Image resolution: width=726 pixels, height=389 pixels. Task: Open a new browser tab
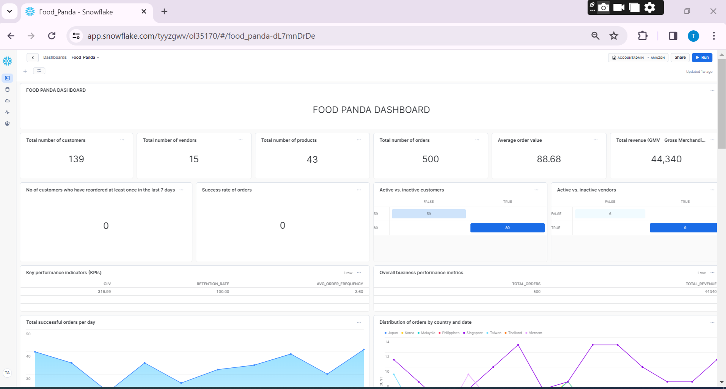(164, 12)
